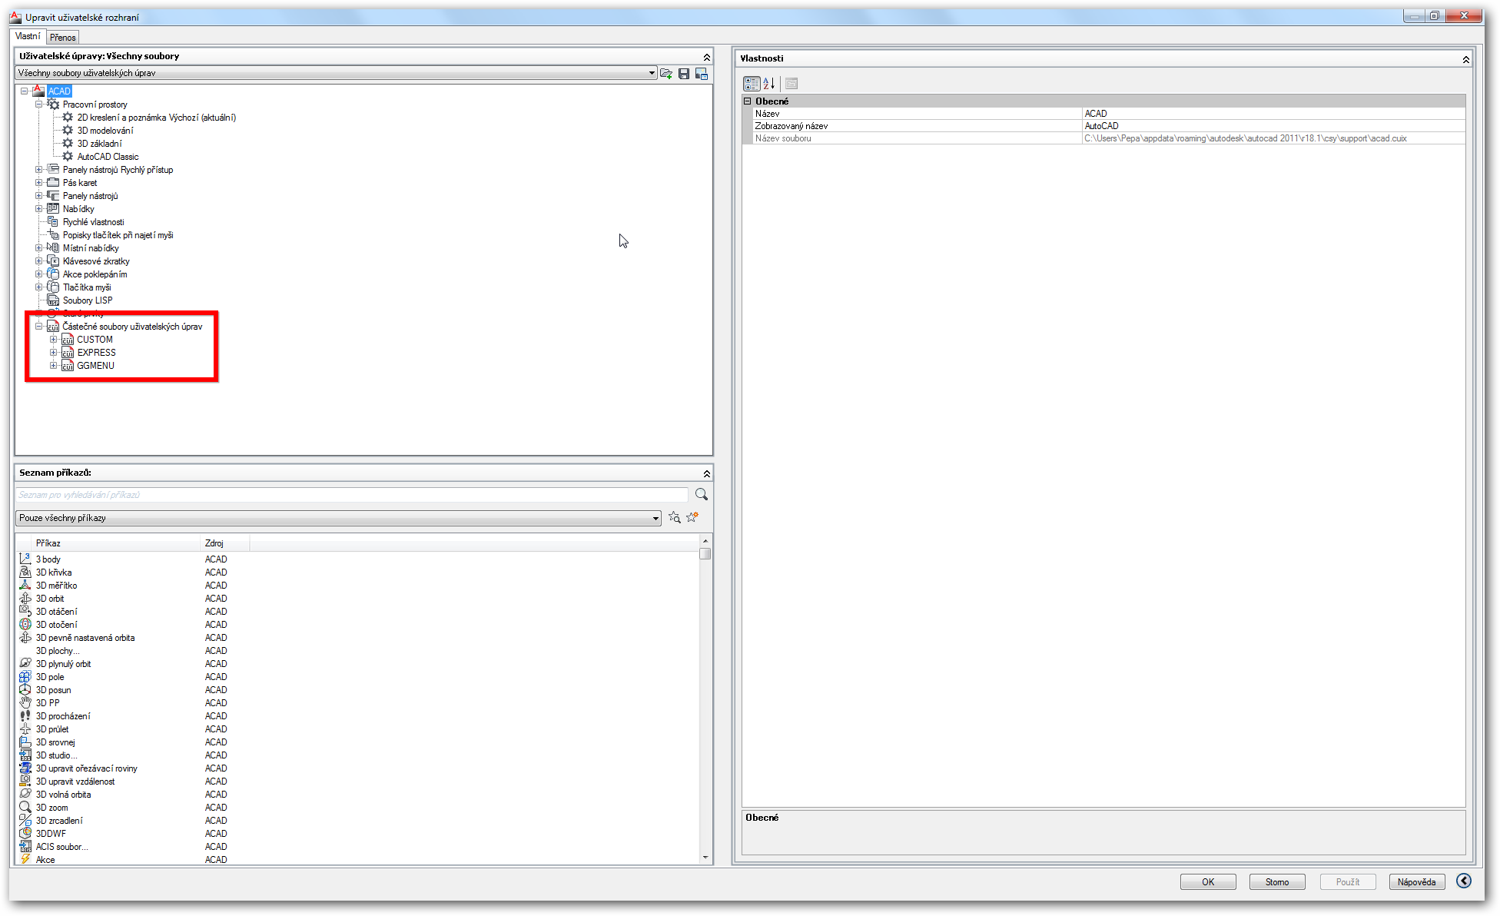The height and width of the screenshot is (916, 1500).
Task: Click the Soubory LISP icon
Action: click(x=53, y=300)
